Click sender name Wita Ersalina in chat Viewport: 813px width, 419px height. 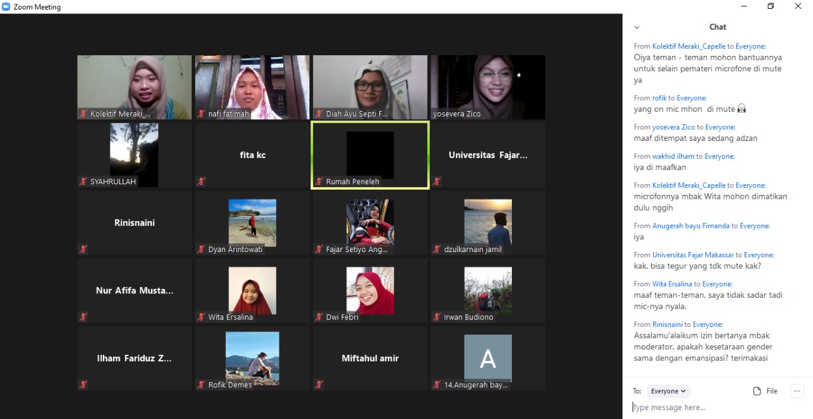(671, 284)
